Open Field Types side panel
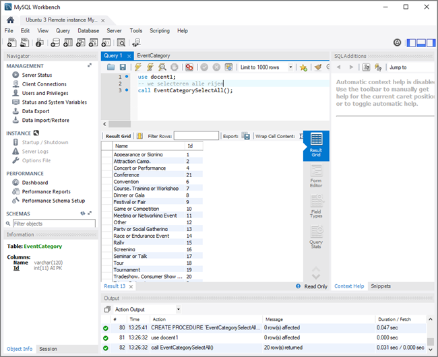 (x=316, y=206)
